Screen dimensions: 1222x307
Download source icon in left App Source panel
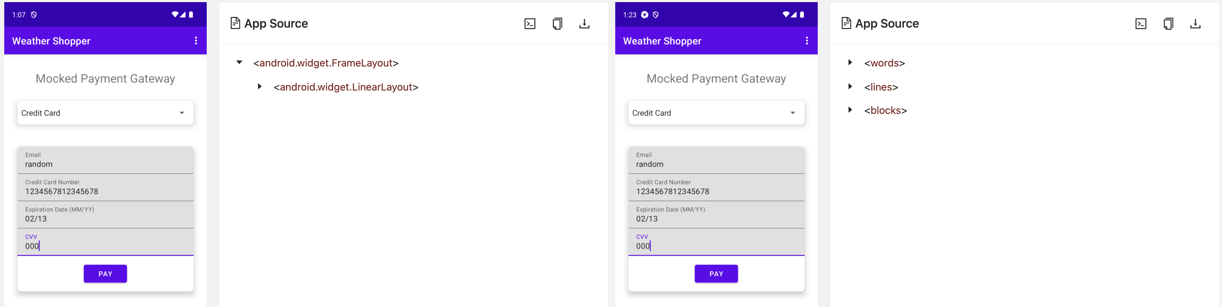click(x=584, y=24)
